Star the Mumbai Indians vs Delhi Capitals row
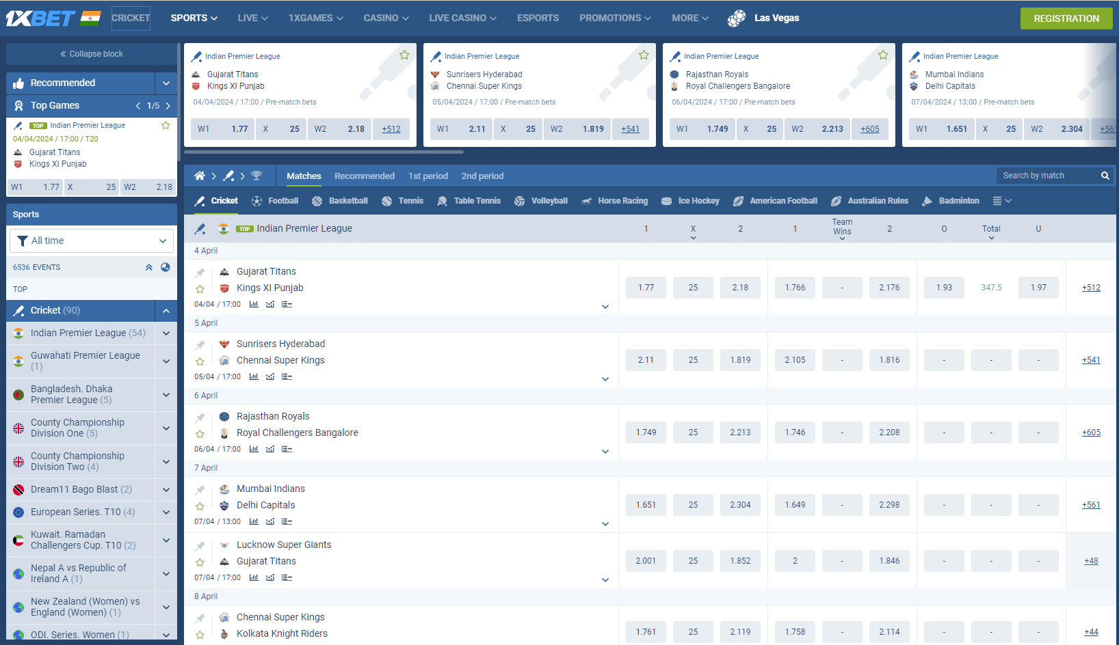1119x645 pixels. (200, 506)
